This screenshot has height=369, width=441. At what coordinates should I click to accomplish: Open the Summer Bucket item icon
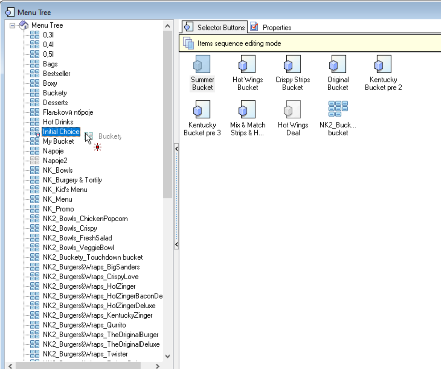pyautogui.click(x=202, y=64)
